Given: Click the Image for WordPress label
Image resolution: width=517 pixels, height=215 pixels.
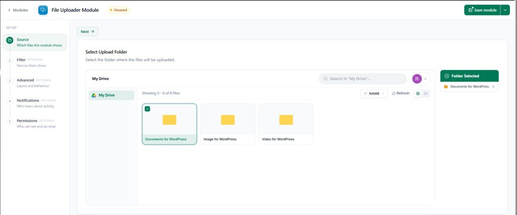Looking at the screenshot, I should tap(220, 139).
